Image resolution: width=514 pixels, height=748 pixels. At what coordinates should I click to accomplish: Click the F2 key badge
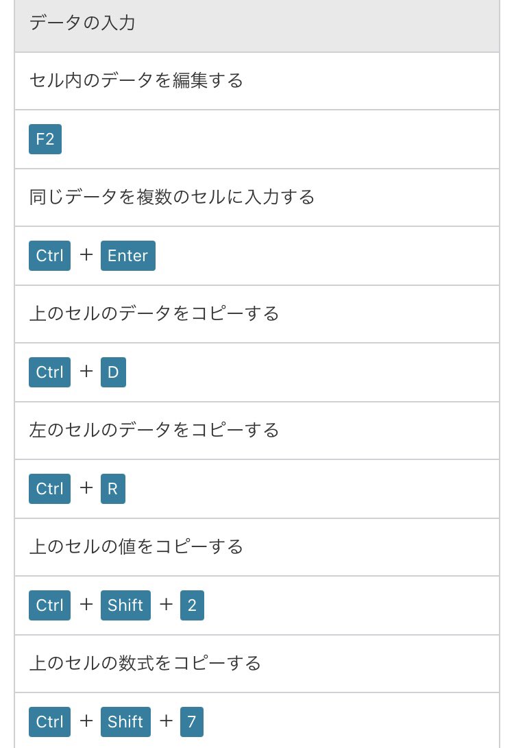(45, 139)
